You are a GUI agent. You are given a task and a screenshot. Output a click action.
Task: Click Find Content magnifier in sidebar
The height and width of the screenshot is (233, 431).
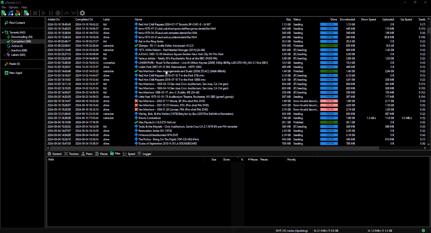point(6,23)
